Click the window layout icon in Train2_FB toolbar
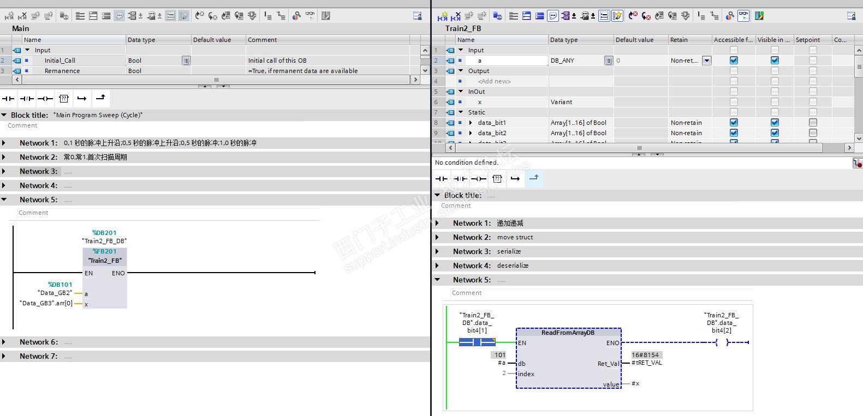 [851, 16]
